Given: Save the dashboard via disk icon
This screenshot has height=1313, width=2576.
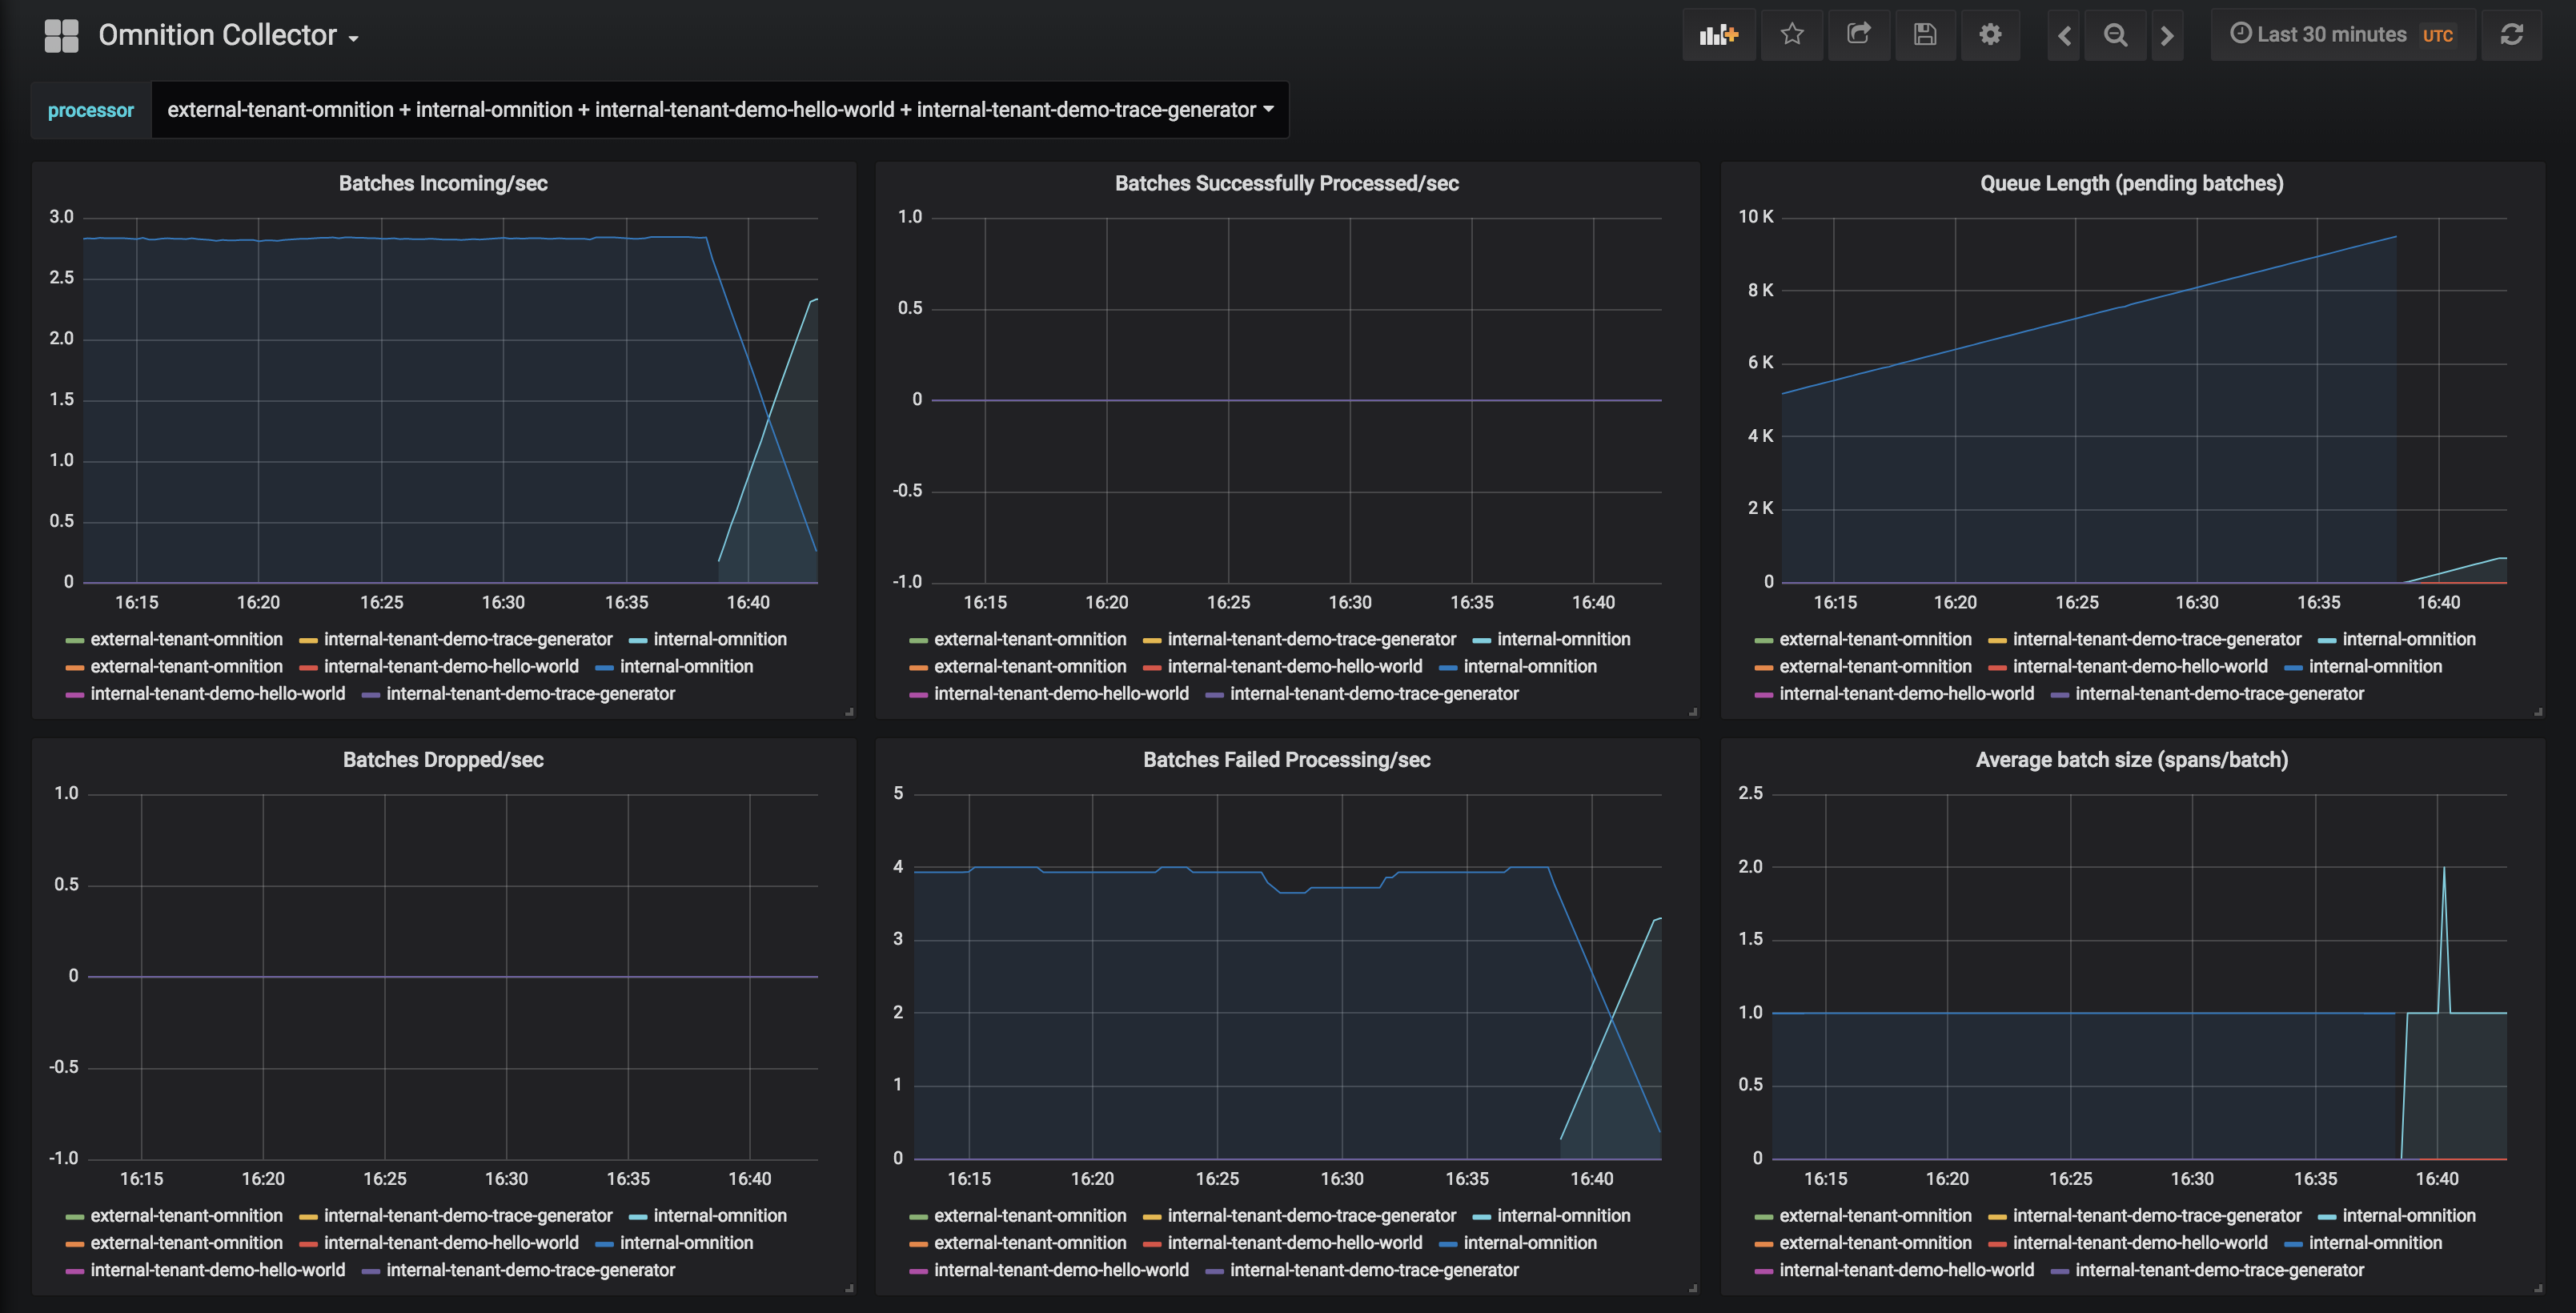Looking at the screenshot, I should point(1924,35).
